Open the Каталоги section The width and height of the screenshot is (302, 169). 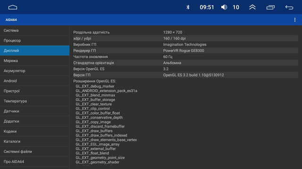pos(34,141)
